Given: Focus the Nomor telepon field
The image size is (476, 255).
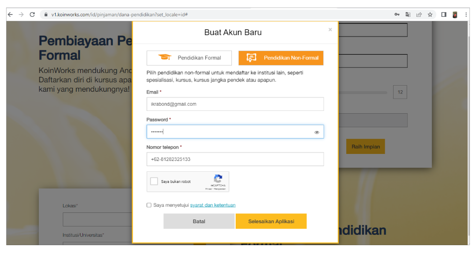Looking at the screenshot, I should coord(235,159).
